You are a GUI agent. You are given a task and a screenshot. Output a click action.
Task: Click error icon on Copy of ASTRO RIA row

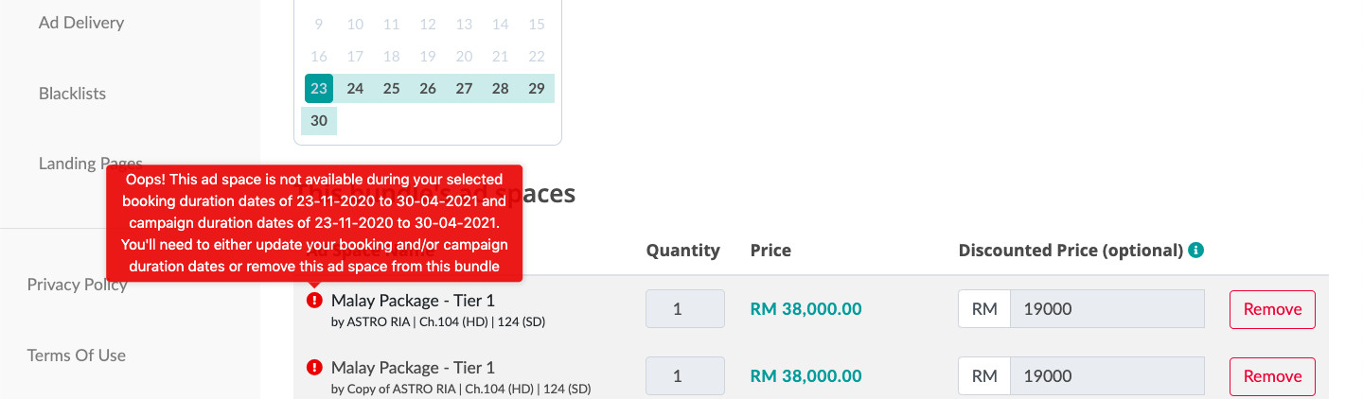[314, 367]
